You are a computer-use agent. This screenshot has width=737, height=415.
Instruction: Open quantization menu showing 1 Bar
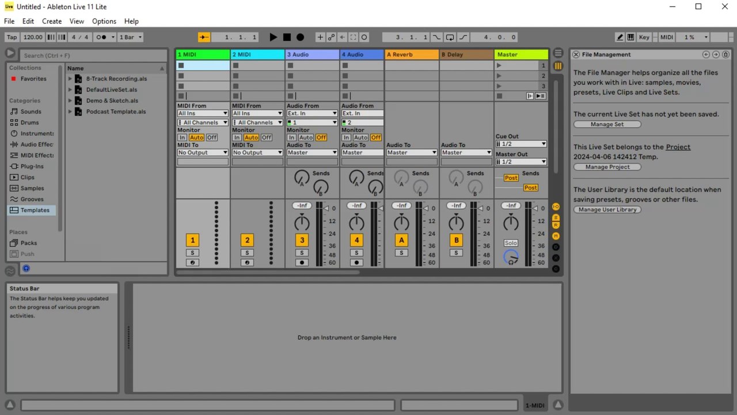click(130, 37)
